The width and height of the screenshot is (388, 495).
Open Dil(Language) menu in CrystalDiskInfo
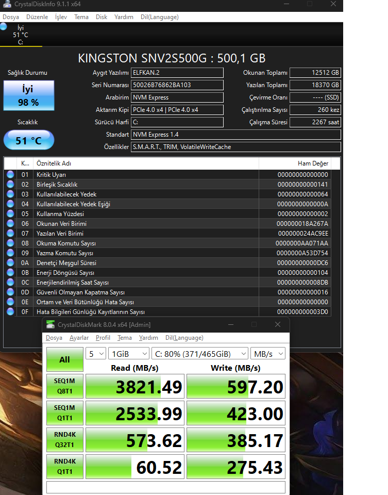pos(160,17)
